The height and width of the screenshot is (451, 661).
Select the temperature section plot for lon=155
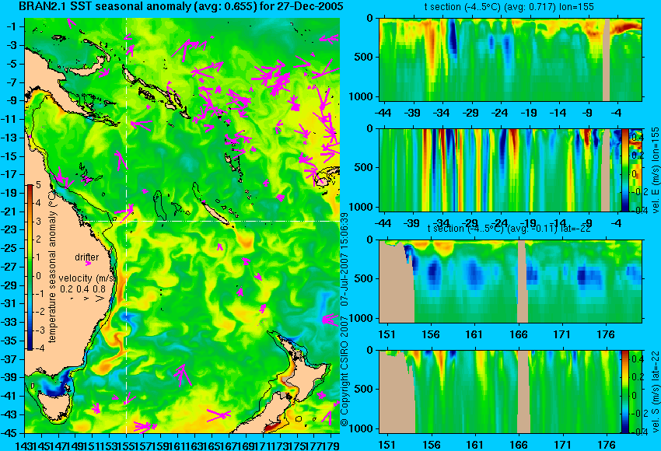[510, 59]
